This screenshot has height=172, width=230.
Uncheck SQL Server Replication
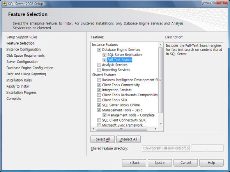click(104, 55)
